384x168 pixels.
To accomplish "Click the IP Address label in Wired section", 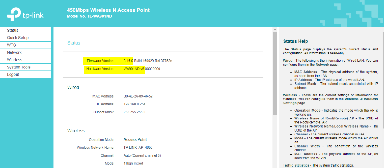I will [x=105, y=104].
